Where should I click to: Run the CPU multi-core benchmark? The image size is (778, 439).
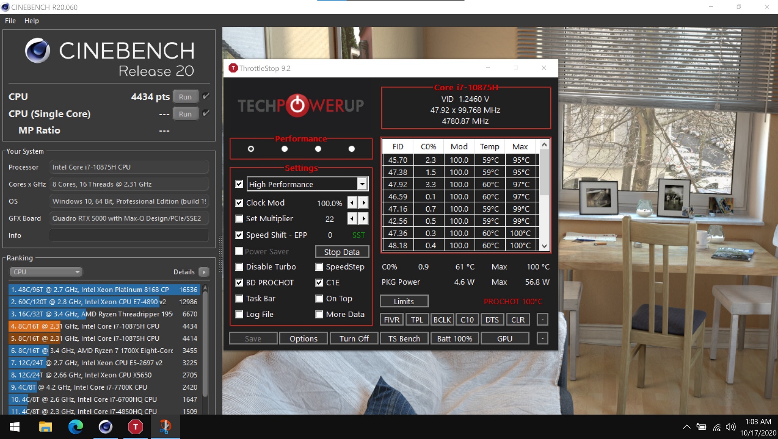click(x=185, y=97)
